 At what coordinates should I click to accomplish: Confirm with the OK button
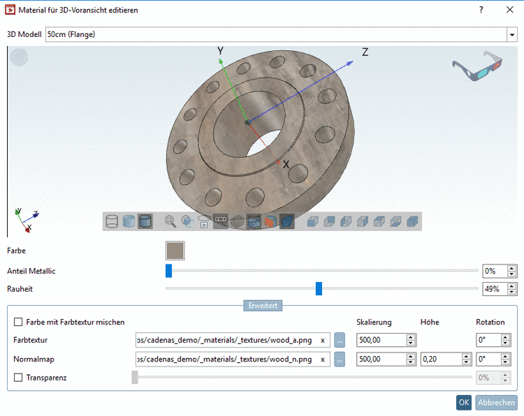[464, 402]
